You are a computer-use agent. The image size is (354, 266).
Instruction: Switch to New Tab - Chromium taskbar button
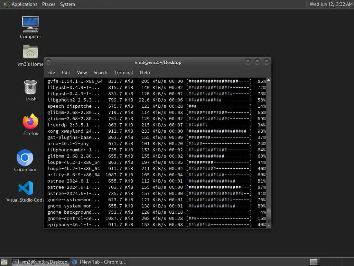coord(99,262)
